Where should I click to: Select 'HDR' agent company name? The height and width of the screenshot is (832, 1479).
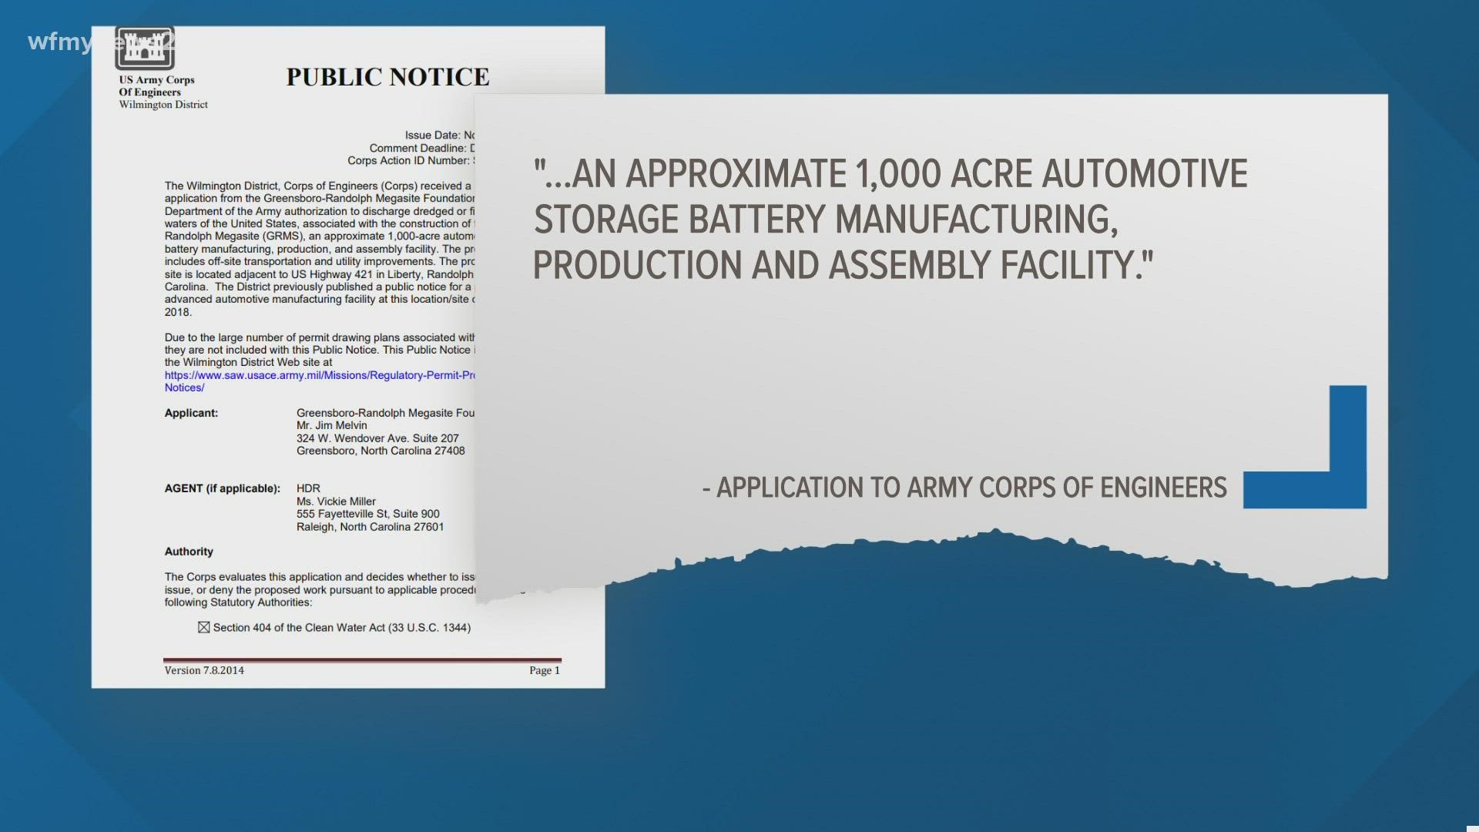coord(308,488)
